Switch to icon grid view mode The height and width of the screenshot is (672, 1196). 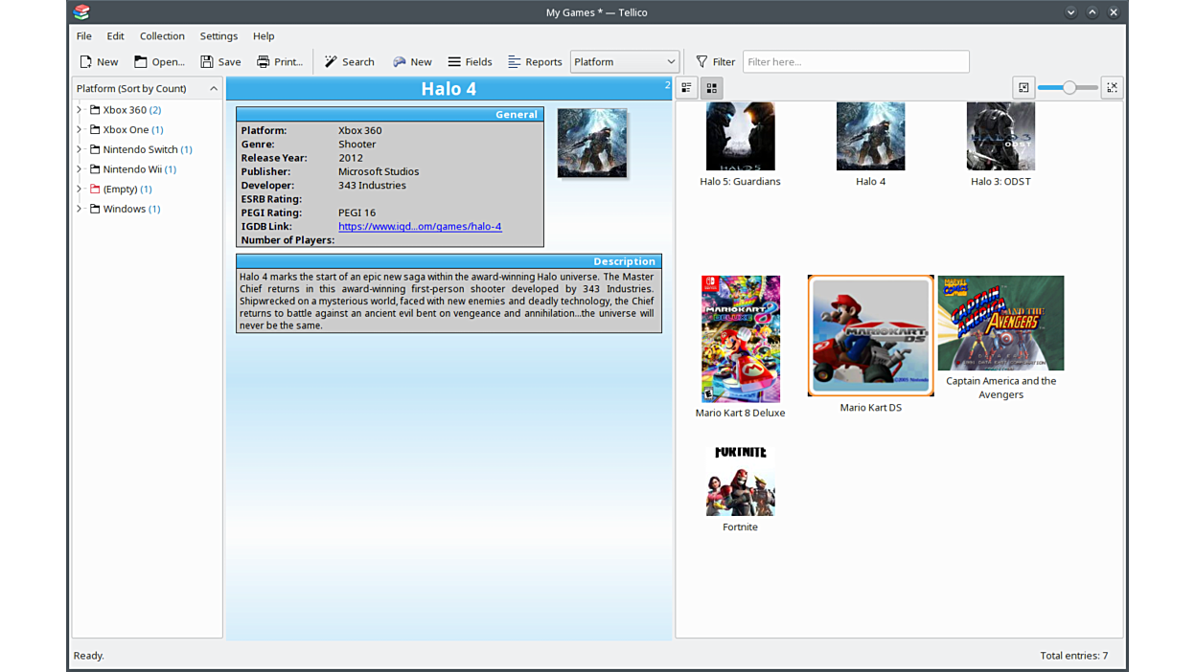(711, 88)
